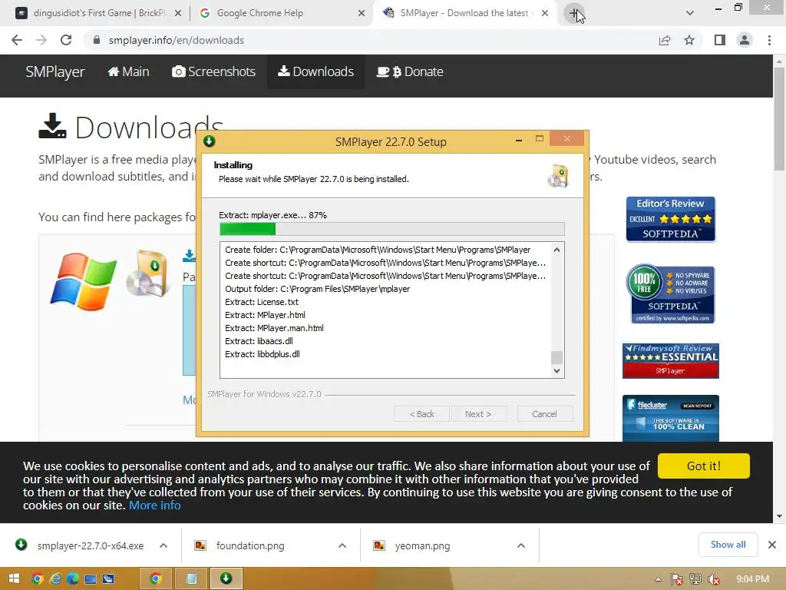786x590 pixels.
Task: Accept cookies with Got it! button
Action: pyautogui.click(x=704, y=466)
